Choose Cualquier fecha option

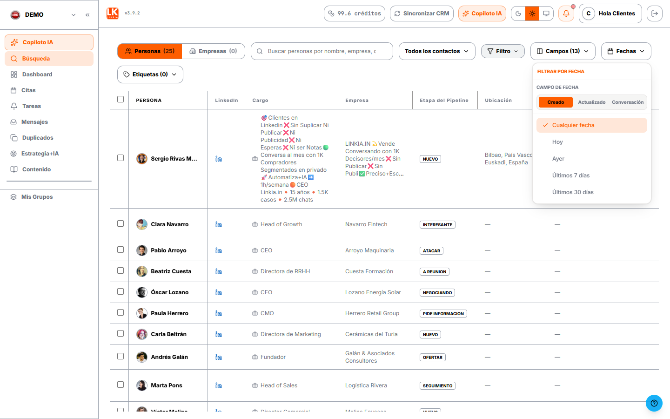[x=592, y=125]
